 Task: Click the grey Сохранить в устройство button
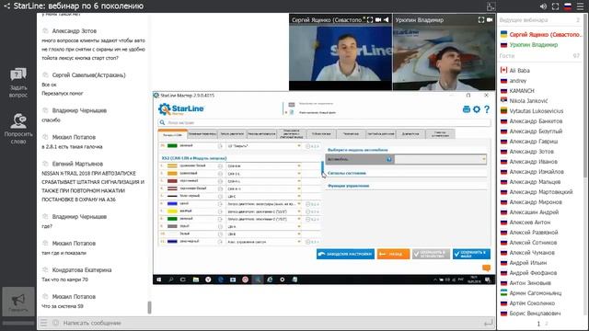[431, 254]
